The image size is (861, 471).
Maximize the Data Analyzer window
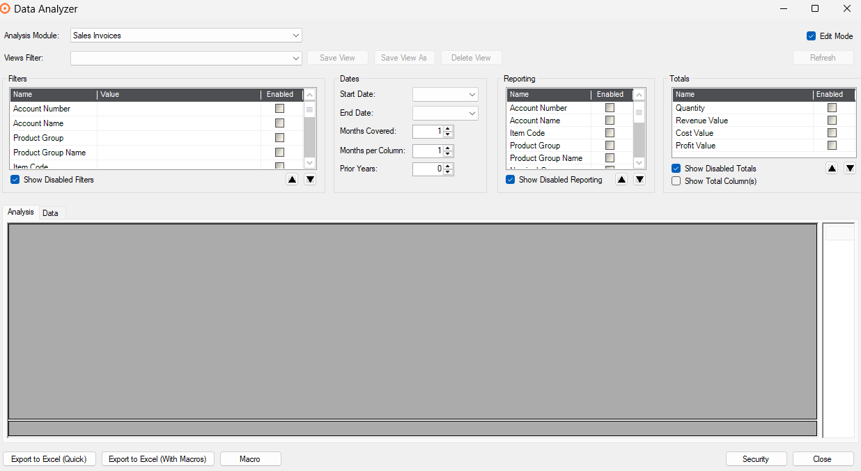click(x=814, y=9)
